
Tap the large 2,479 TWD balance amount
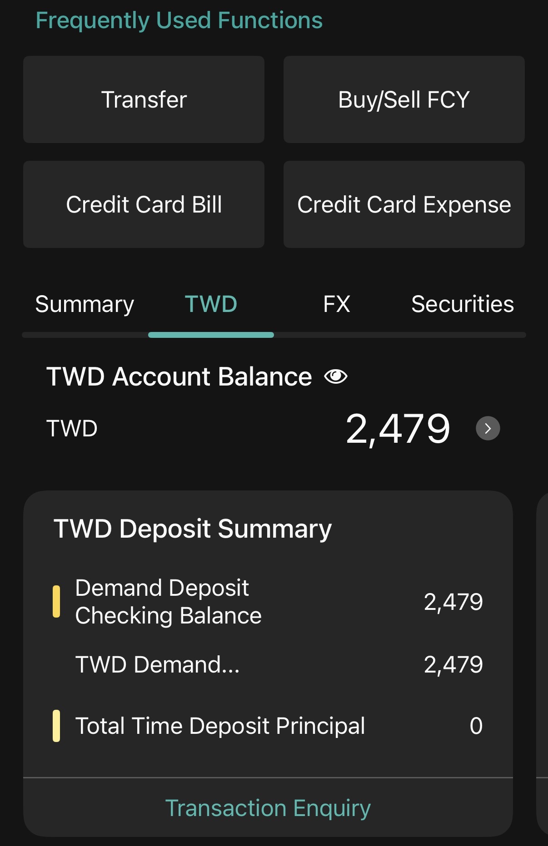[x=398, y=429]
